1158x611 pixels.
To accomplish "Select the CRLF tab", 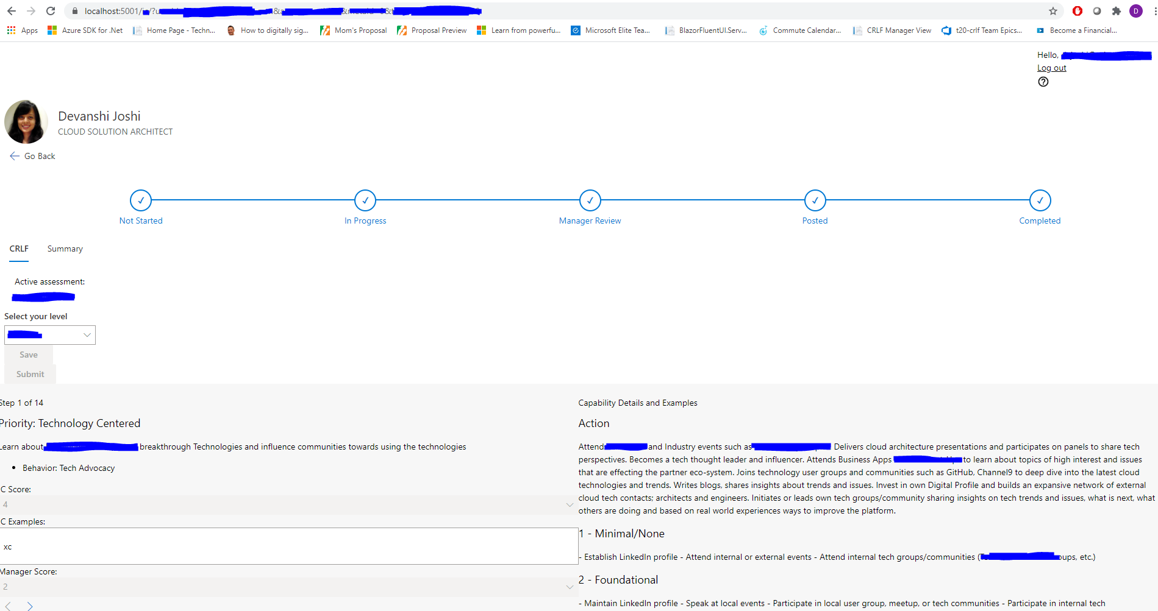I will (x=19, y=249).
